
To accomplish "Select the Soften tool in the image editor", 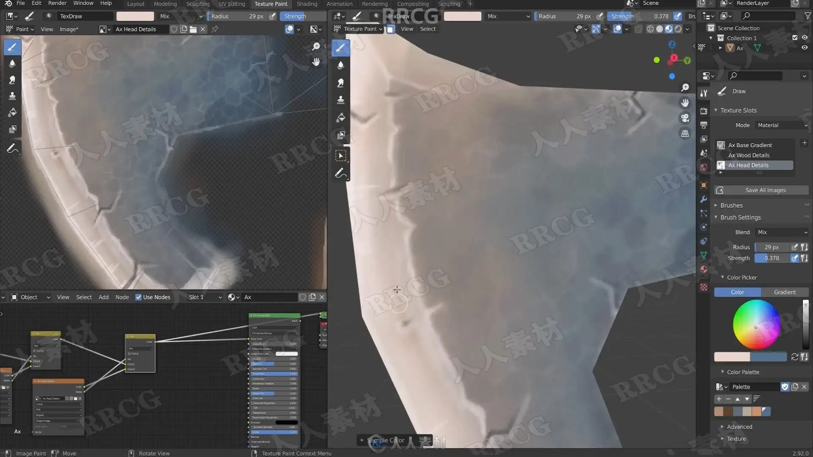I will 12,63.
